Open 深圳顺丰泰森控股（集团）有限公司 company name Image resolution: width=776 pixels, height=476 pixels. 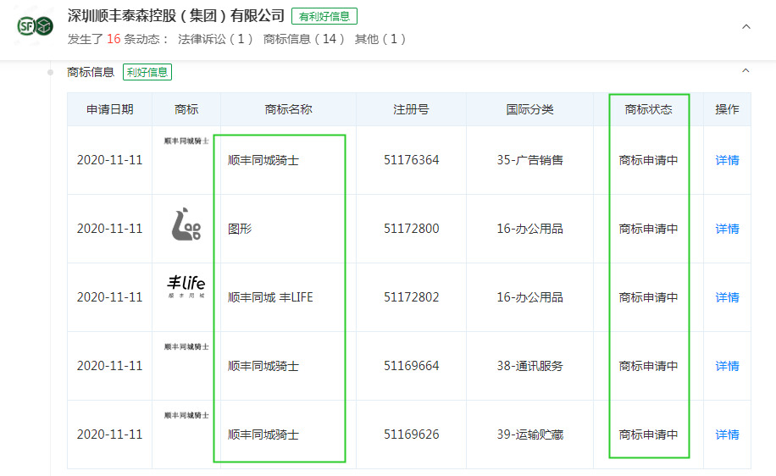(x=175, y=16)
